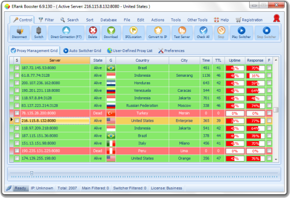Image resolution: width=290 pixels, height=198 pixels.
Task: Open the Registration tab
Action: pyautogui.click(x=249, y=20)
